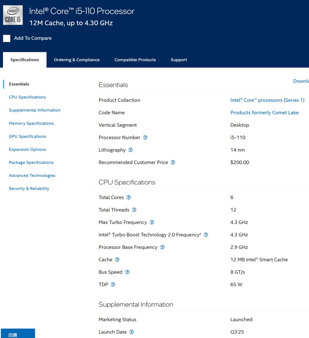The image size is (309, 338).
Task: Open help icon for Max Turbo Frequency
Action: point(152,222)
